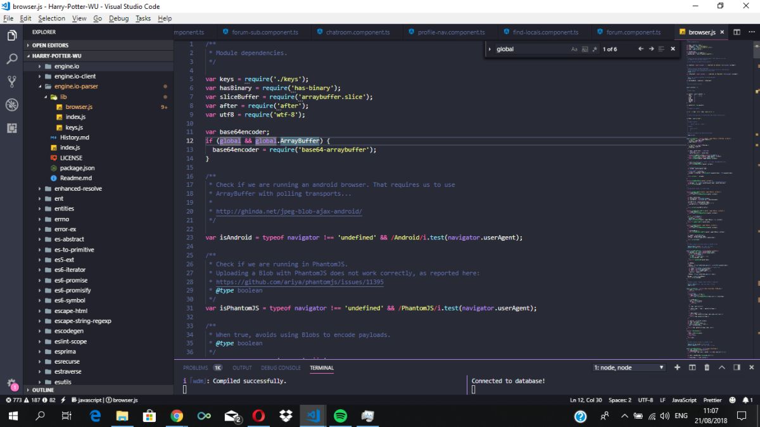
Task: Open the Debug view in activity bar
Action: point(11,105)
